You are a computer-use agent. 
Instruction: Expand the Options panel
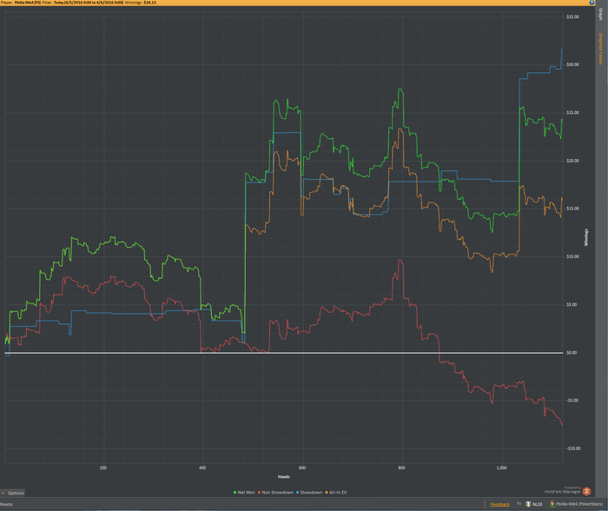(x=13, y=493)
